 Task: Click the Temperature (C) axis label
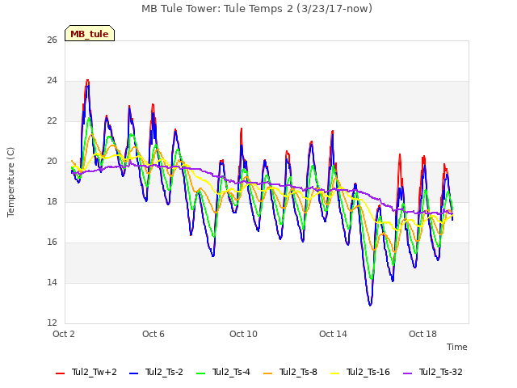click(11, 182)
